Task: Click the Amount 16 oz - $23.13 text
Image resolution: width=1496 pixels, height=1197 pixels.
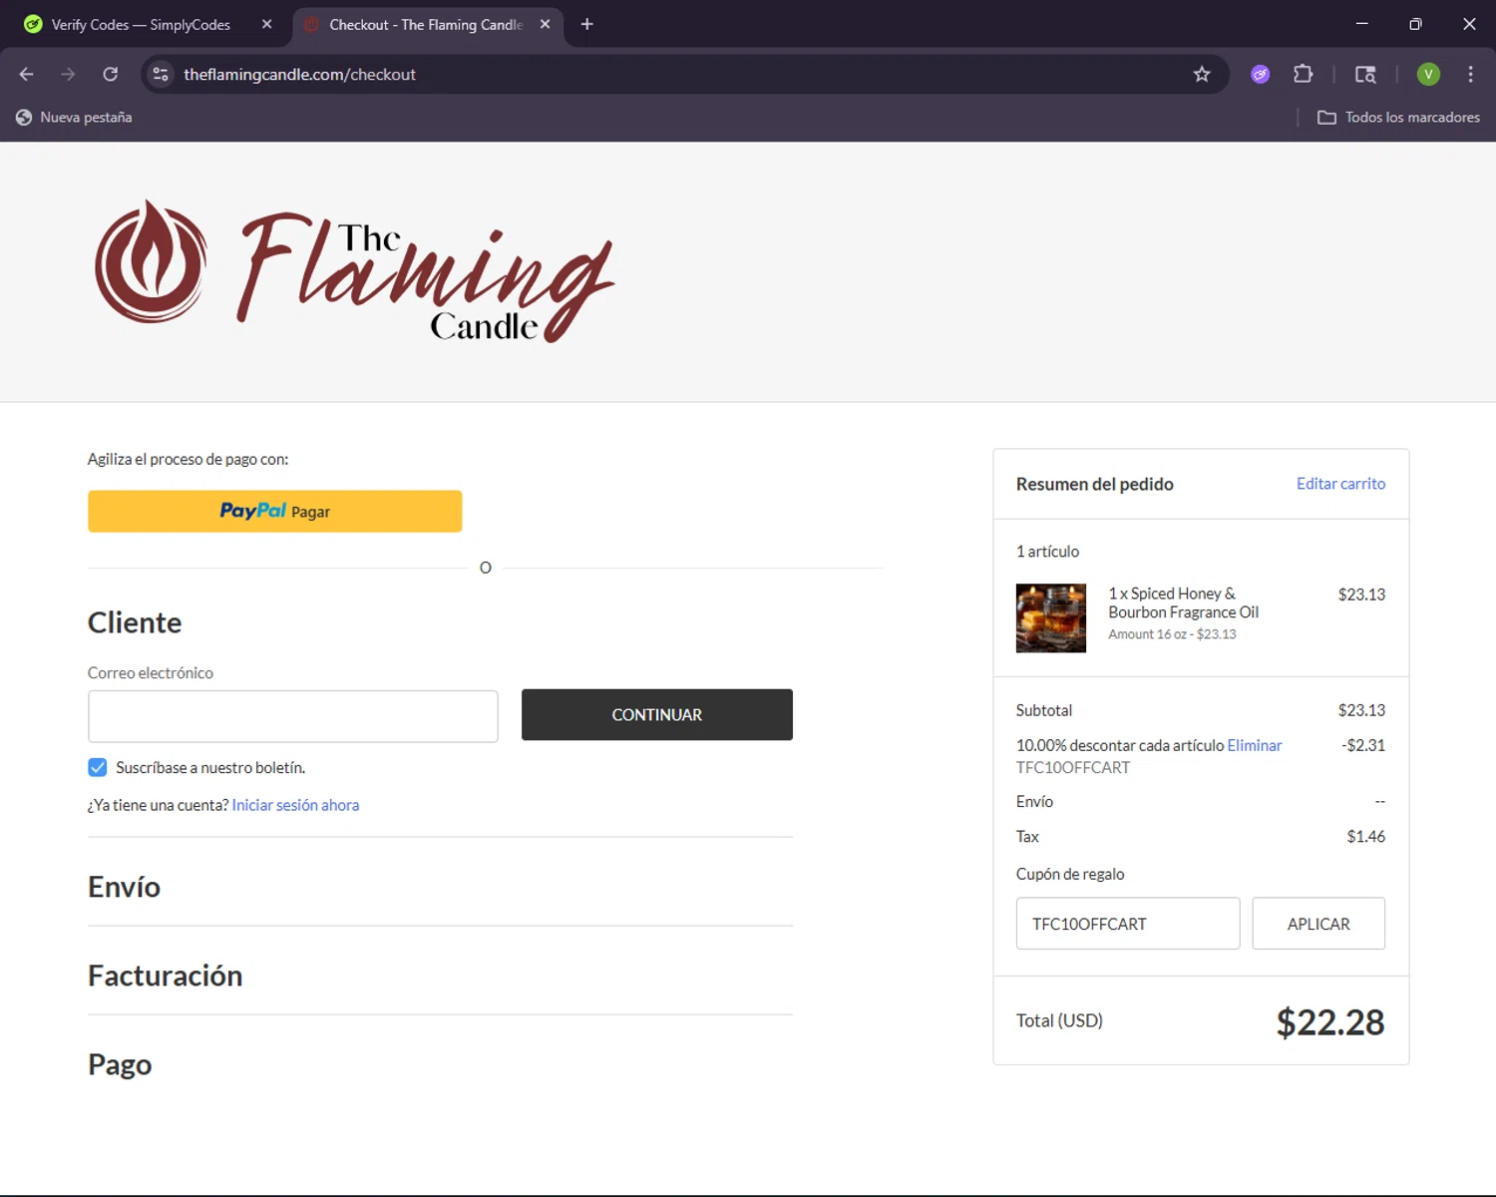Action: 1172,634
